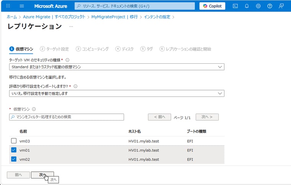Click the Microsoft Azure logo text

(51, 6)
